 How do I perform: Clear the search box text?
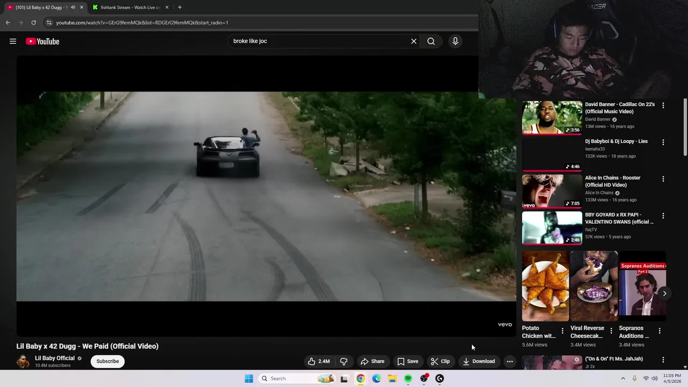click(414, 41)
